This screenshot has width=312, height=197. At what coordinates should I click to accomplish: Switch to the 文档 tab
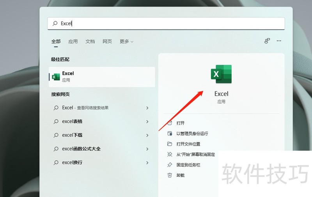pyautogui.click(x=90, y=41)
